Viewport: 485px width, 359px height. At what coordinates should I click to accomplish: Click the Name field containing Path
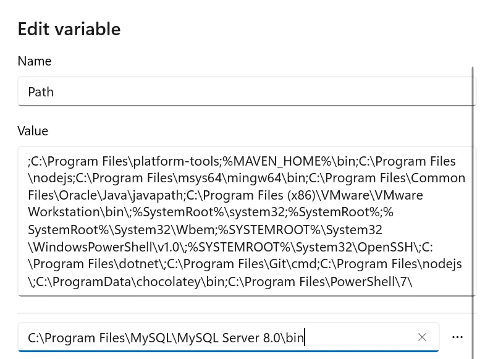(246, 91)
